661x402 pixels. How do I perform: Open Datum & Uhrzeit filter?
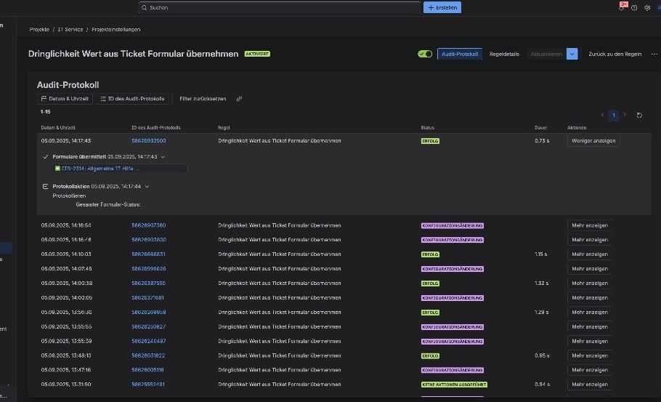65,99
